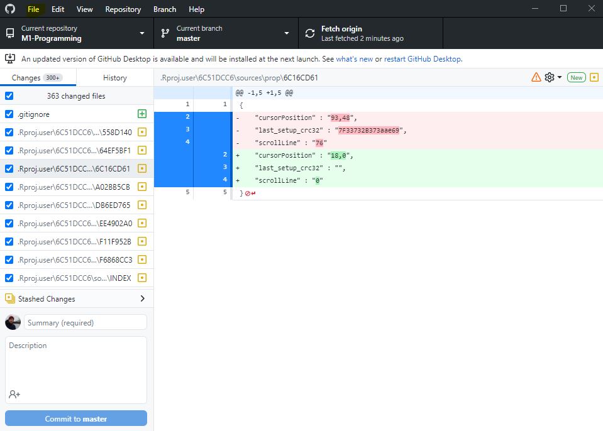
Task: Click the user avatar beside Summary
Action: click(x=13, y=322)
